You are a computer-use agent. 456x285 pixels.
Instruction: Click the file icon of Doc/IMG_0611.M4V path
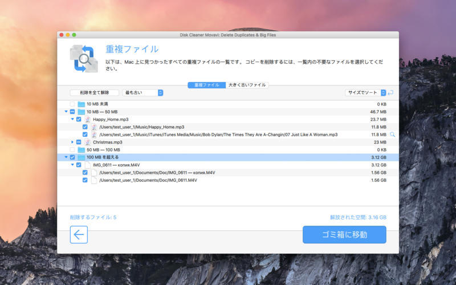(94, 180)
